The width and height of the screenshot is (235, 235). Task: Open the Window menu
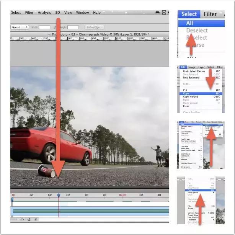(82, 13)
